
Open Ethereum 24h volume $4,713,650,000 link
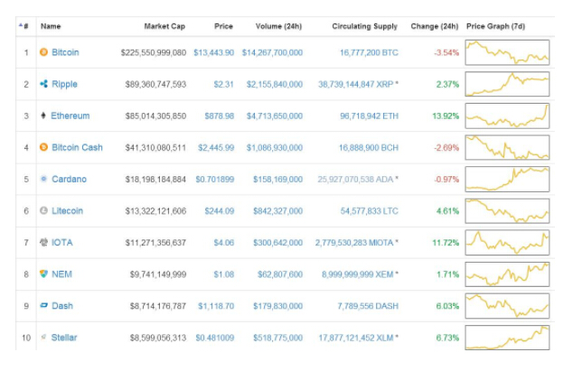coord(275,116)
